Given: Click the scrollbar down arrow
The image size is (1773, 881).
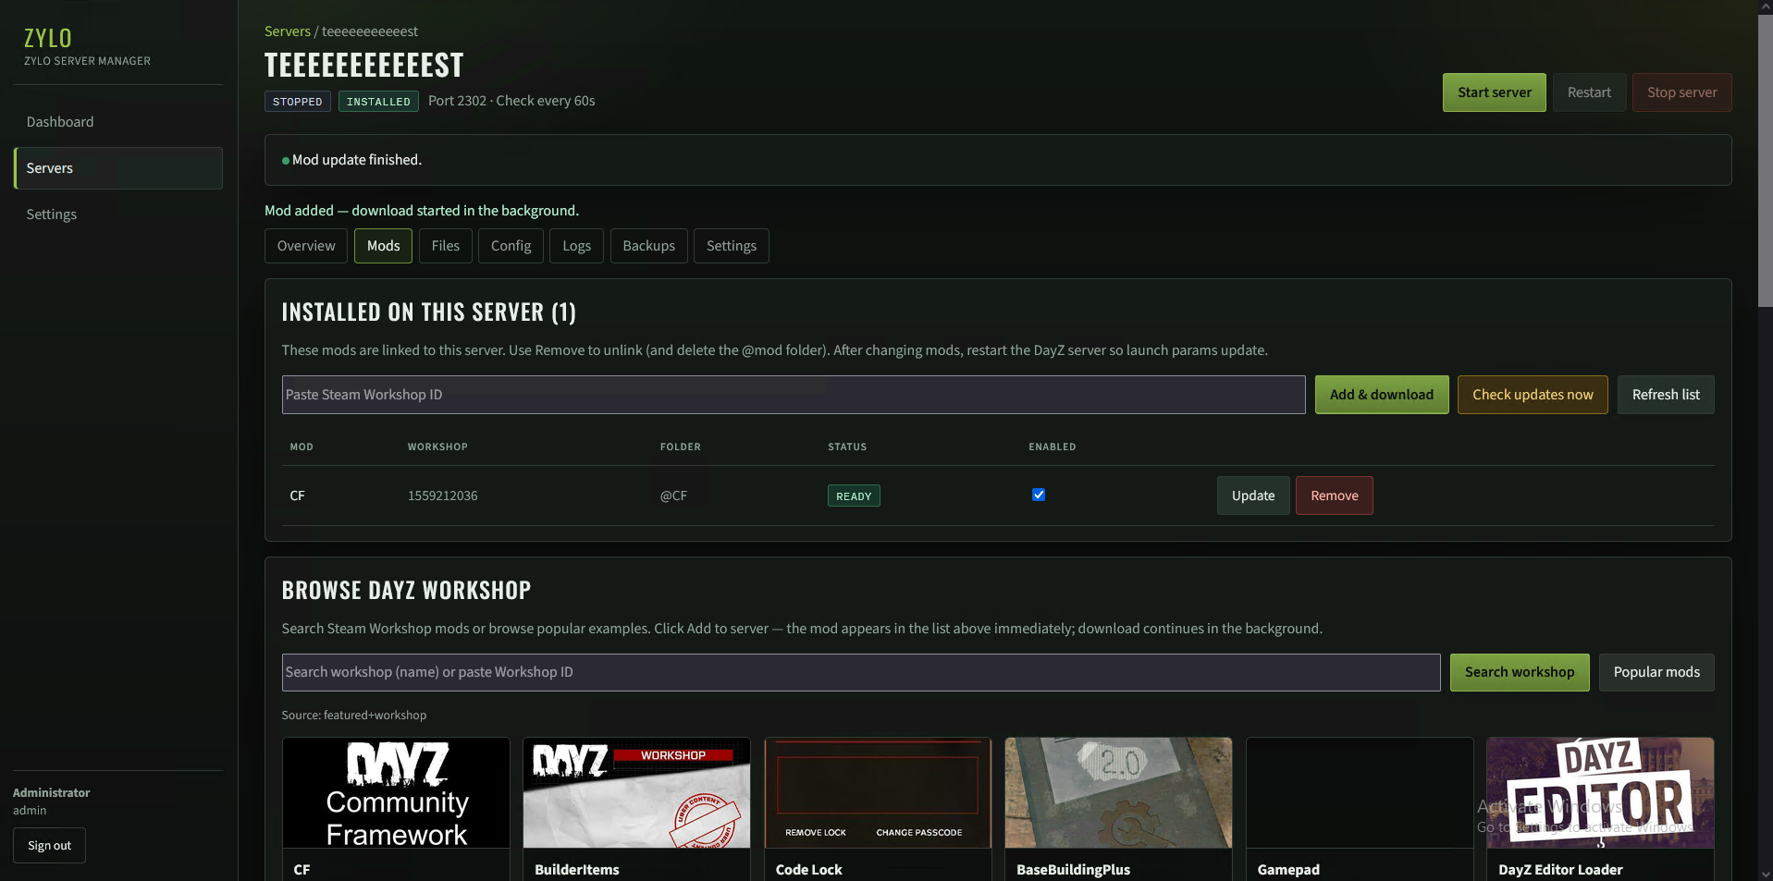Looking at the screenshot, I should [x=1766, y=874].
